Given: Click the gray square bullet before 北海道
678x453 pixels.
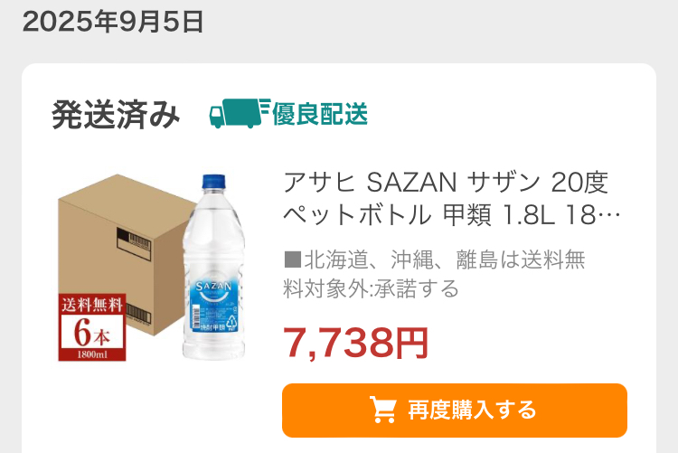Looking at the screenshot, I should point(292,260).
